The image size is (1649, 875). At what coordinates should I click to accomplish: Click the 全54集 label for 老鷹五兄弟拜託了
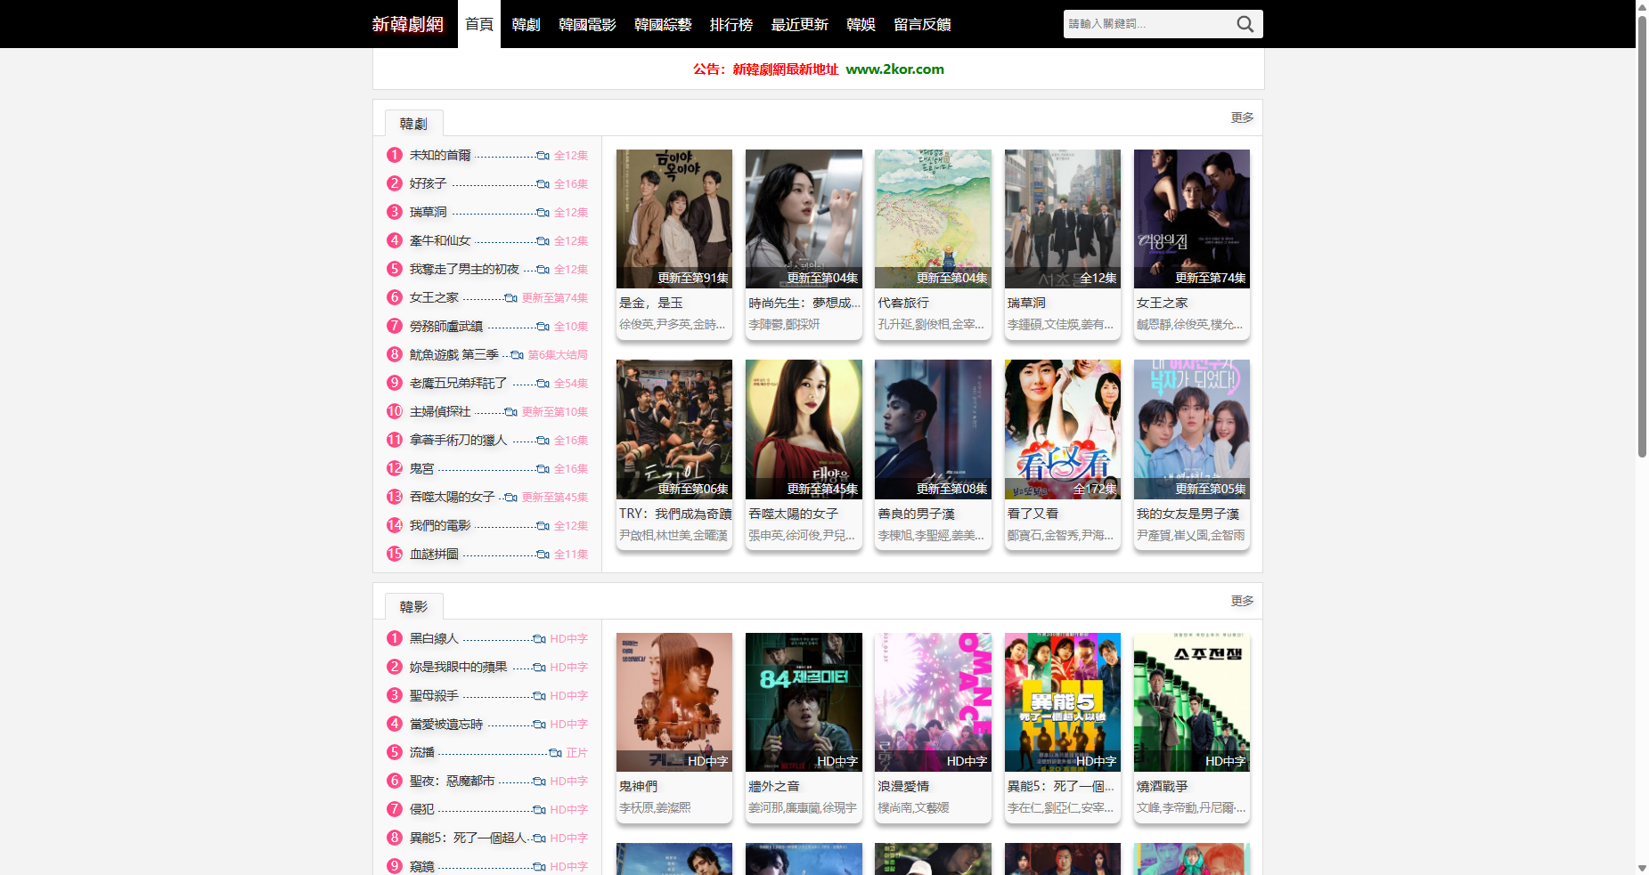point(571,384)
